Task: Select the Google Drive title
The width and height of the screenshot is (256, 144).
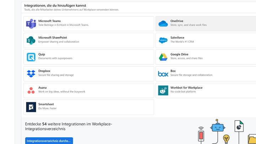Action: [179, 54]
